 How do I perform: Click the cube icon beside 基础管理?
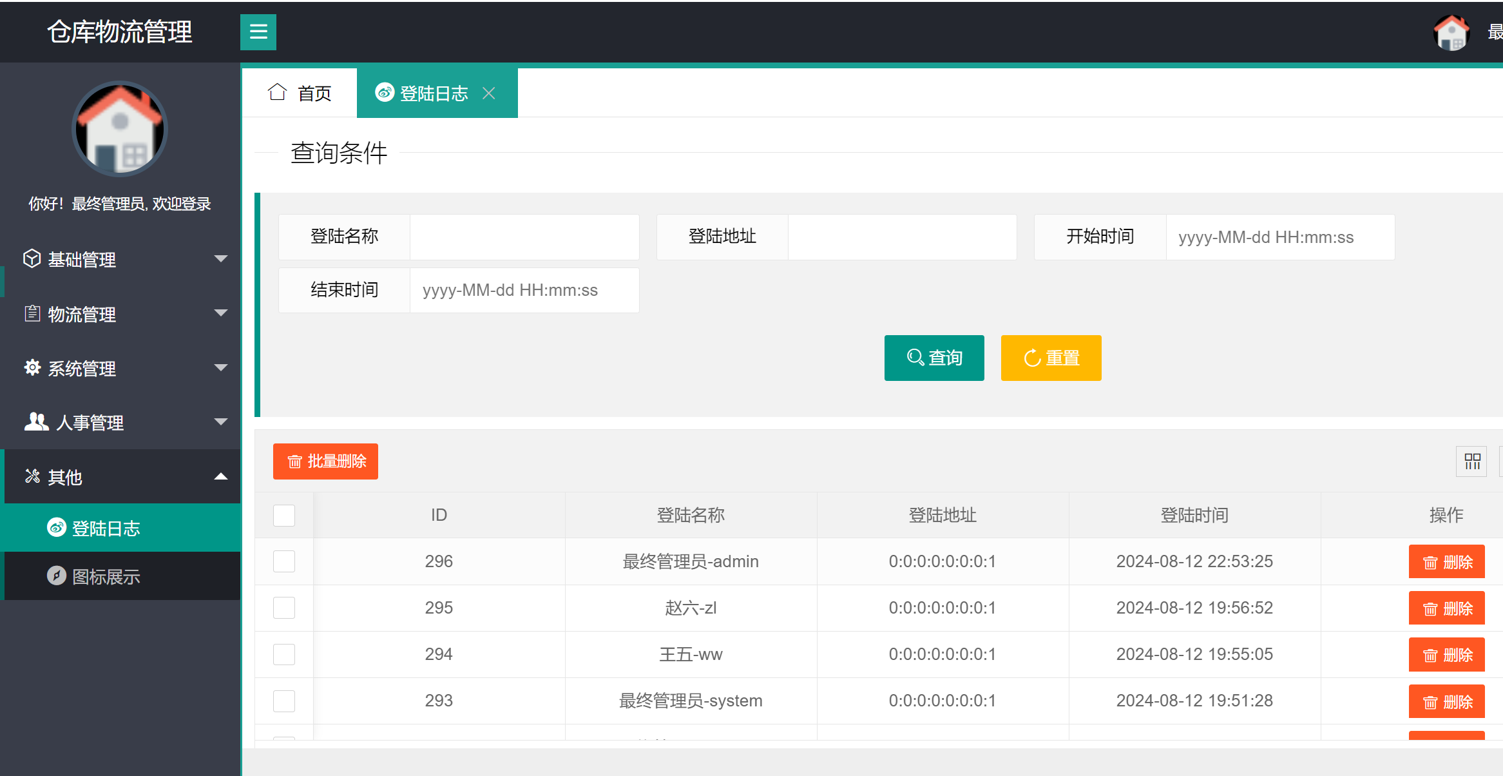click(x=32, y=258)
